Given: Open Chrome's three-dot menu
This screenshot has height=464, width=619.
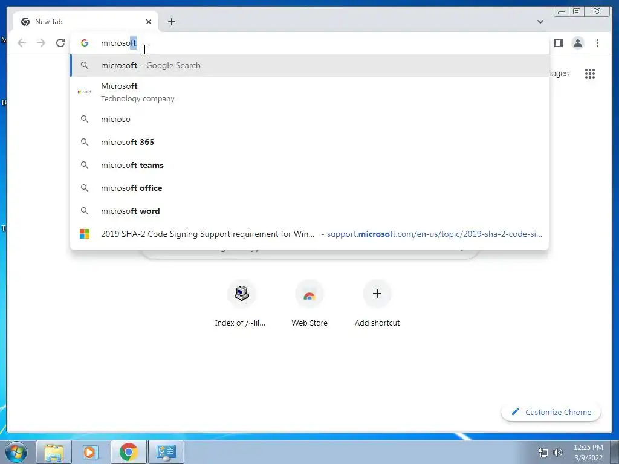Looking at the screenshot, I should click(597, 43).
